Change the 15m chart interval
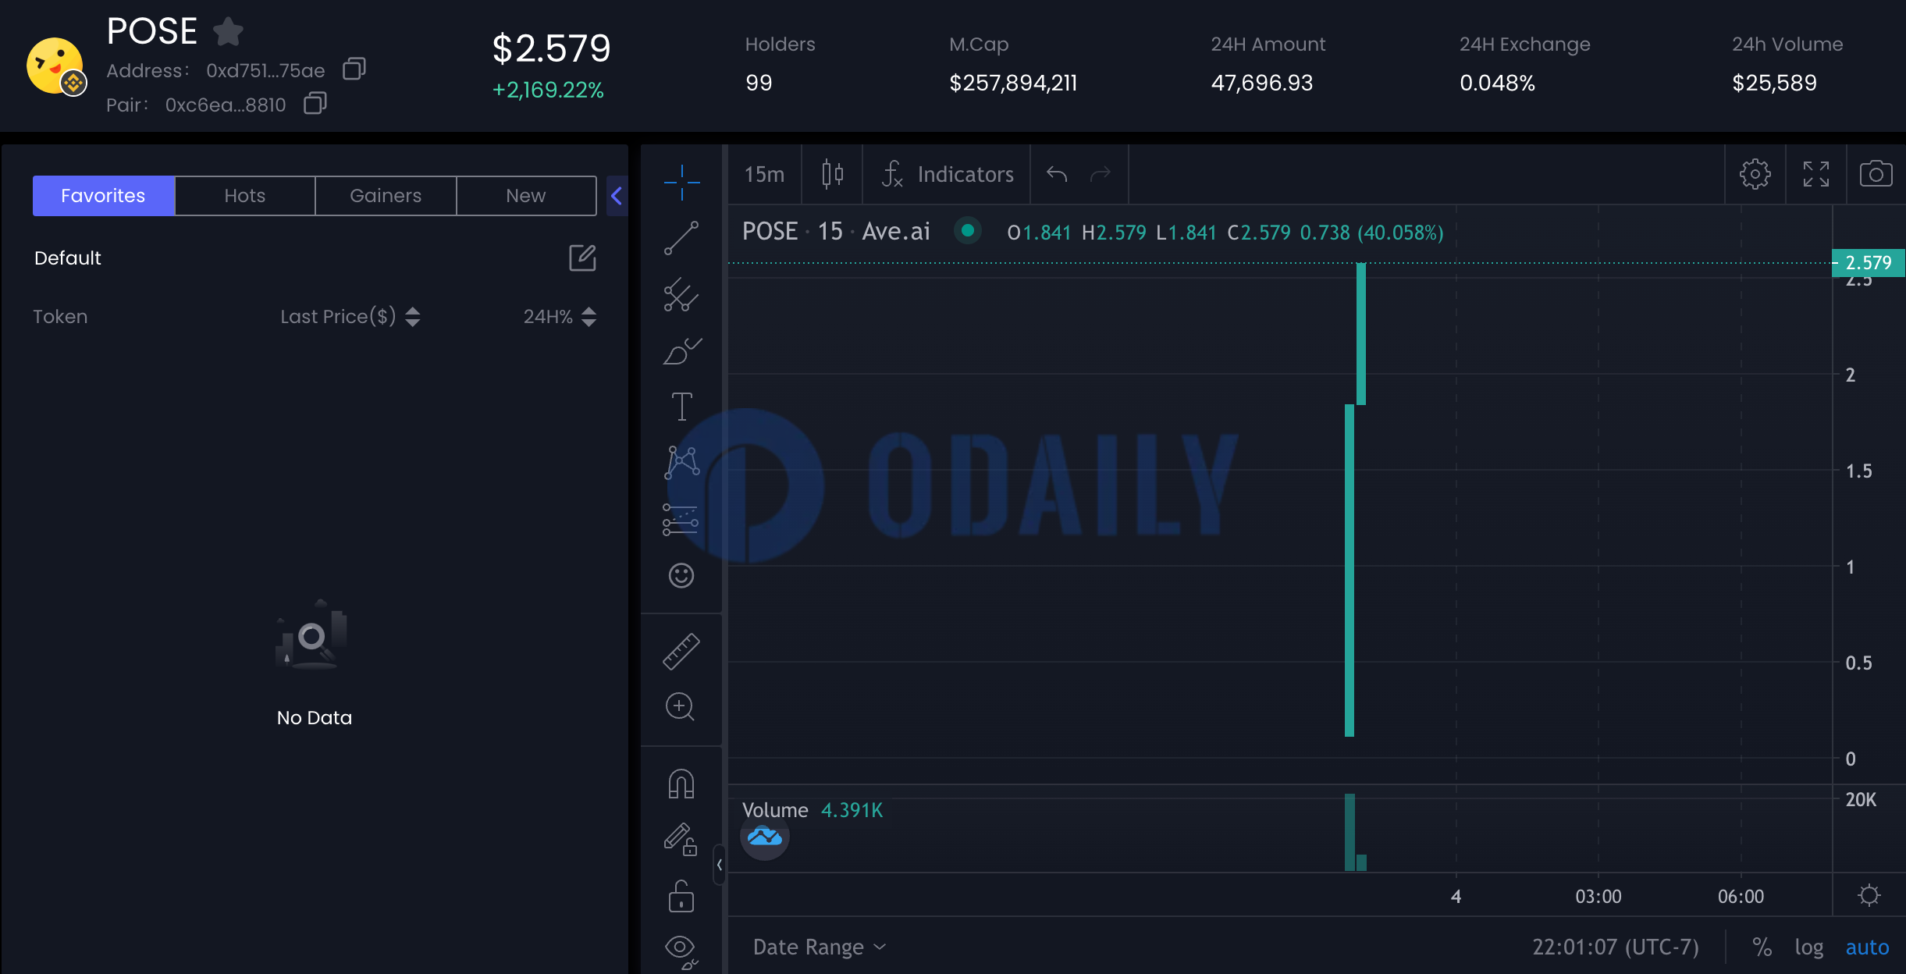Viewport: 1906px width, 974px height. point(764,174)
